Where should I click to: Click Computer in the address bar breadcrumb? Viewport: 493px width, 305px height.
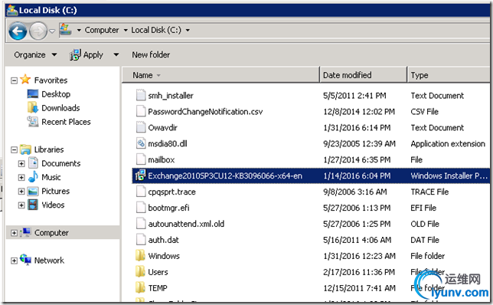coord(102,30)
